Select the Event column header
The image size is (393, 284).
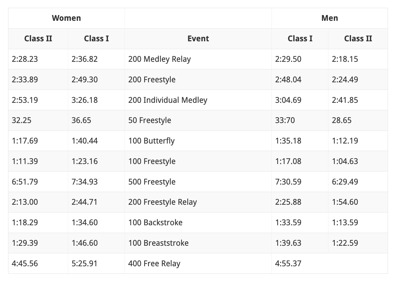(198, 39)
